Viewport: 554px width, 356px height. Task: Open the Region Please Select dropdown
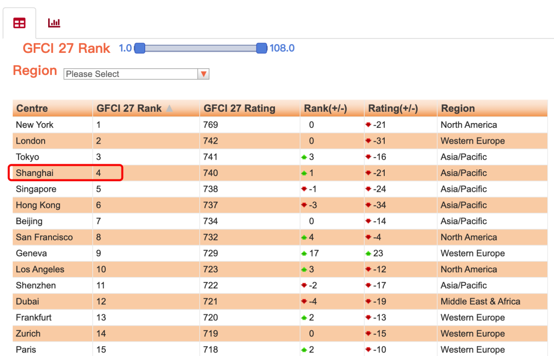136,74
